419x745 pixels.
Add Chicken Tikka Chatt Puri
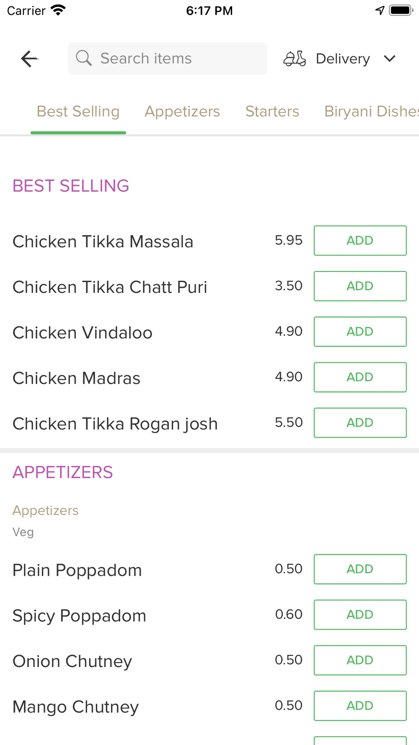tap(360, 286)
